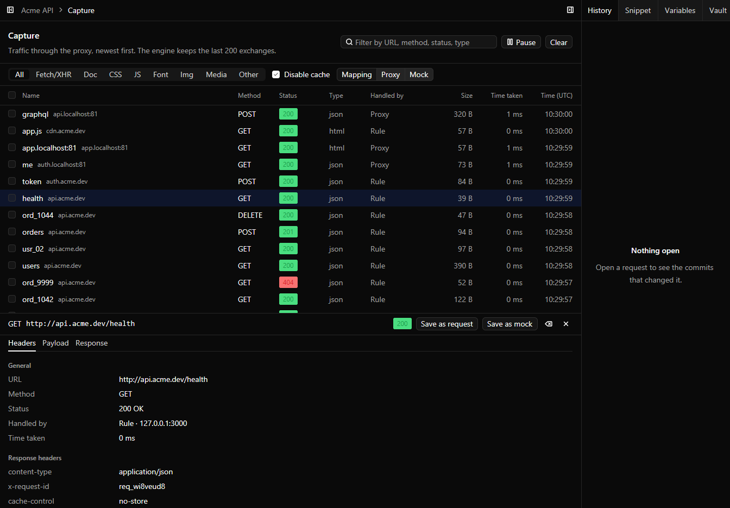This screenshot has width=730, height=508.
Task: Close the health request detail pane
Action: (566, 324)
